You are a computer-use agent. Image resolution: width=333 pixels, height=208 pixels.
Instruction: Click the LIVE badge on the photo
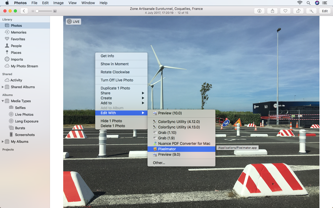73,21
